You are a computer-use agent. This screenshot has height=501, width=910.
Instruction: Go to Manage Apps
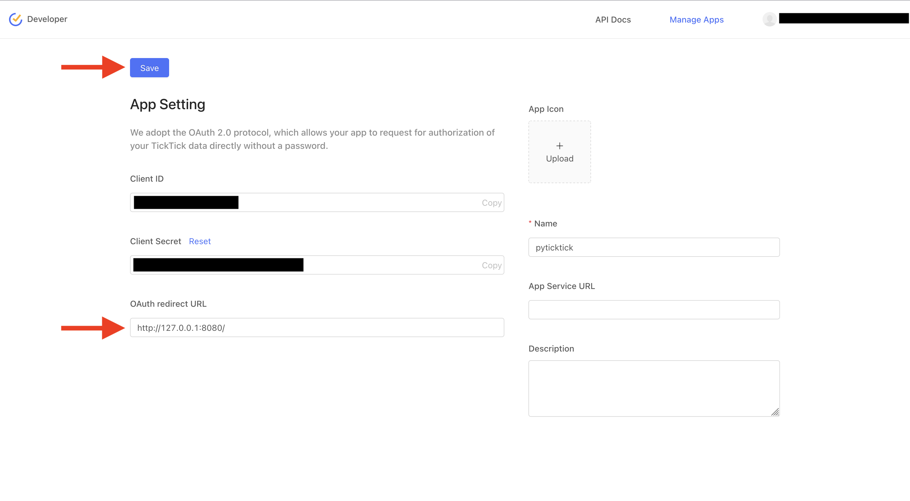pos(697,20)
